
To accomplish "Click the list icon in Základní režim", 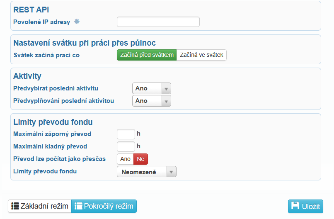I will [x=15, y=206].
